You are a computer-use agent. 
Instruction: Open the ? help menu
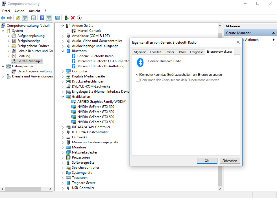point(45,11)
